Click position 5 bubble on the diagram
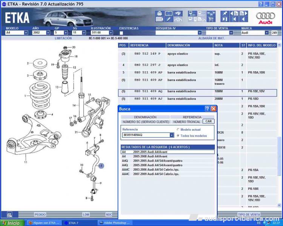Screen dimensions: 283x226 [101, 166]
